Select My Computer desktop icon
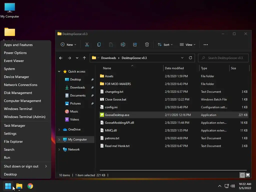 pos(10,10)
